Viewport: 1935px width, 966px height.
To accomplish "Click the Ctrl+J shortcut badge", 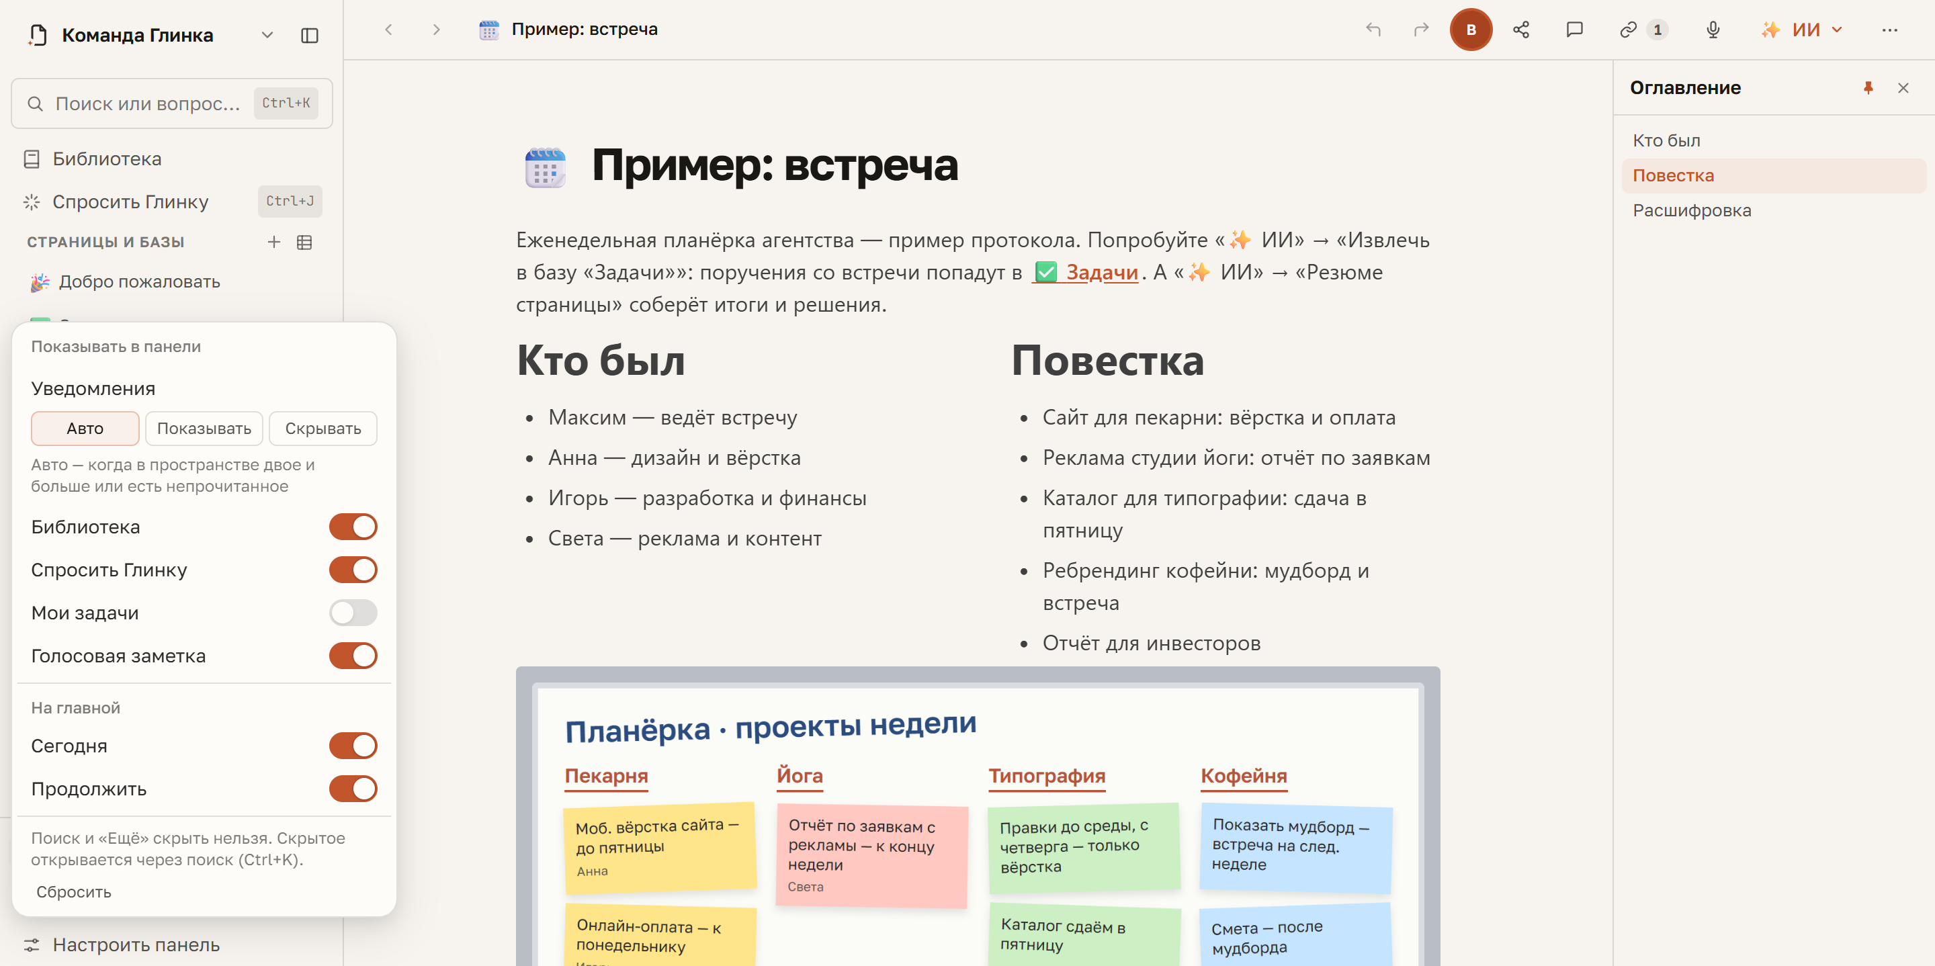I will tap(290, 202).
